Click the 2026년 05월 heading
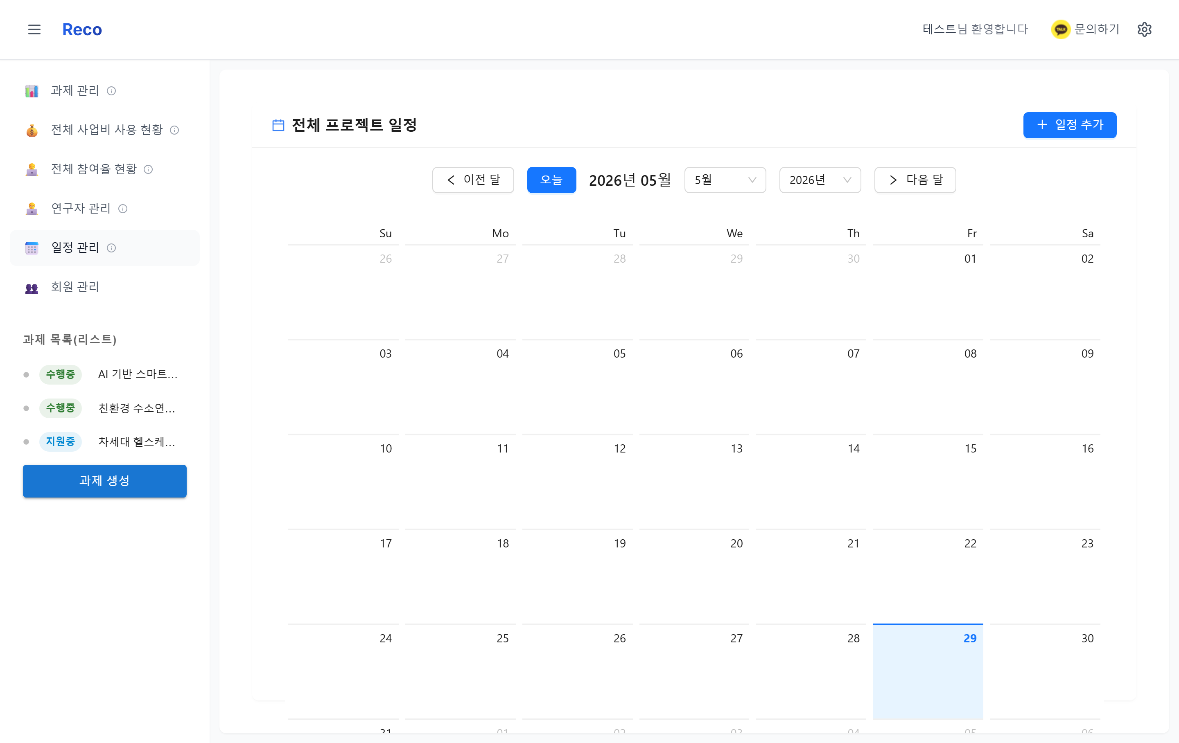 (x=630, y=180)
